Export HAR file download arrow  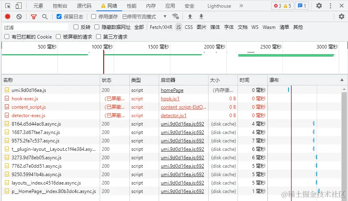pos(201,16)
